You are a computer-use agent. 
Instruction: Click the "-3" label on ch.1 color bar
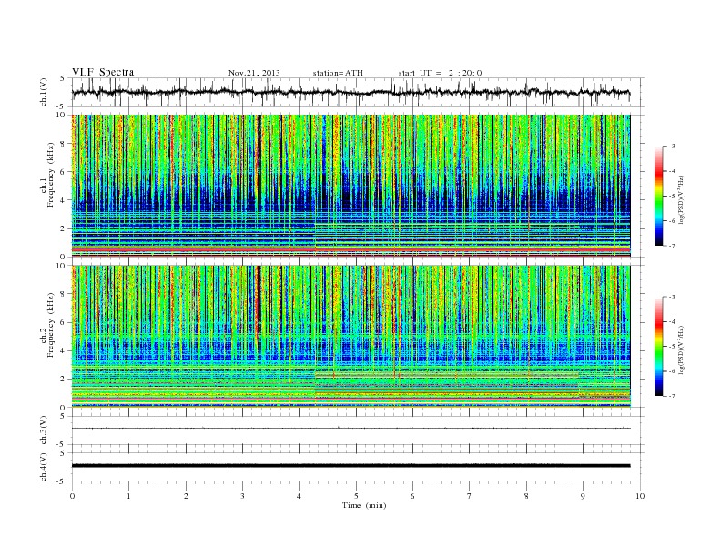click(x=671, y=147)
